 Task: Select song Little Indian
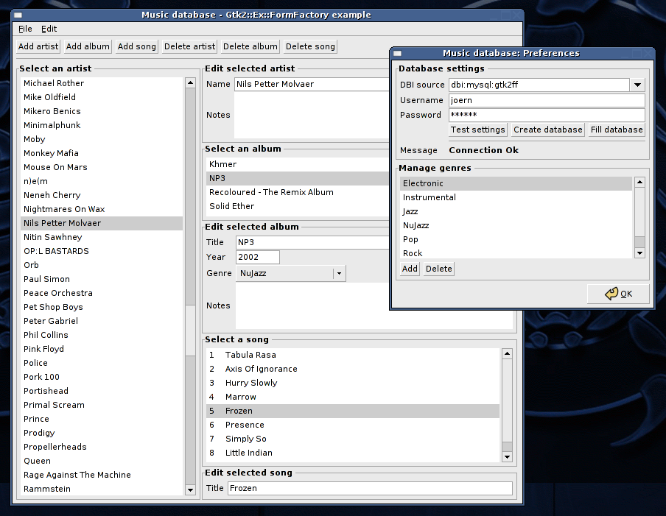[x=353, y=453]
